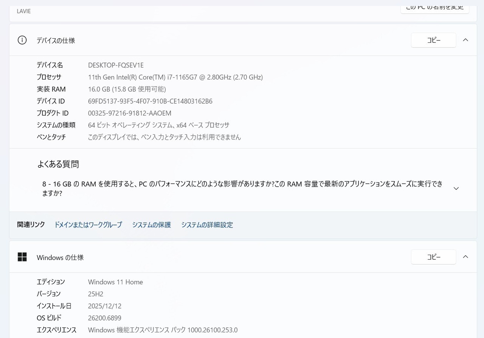Click the デバイス ID value text
Image resolution: width=484 pixels, height=338 pixels.
pos(150,101)
